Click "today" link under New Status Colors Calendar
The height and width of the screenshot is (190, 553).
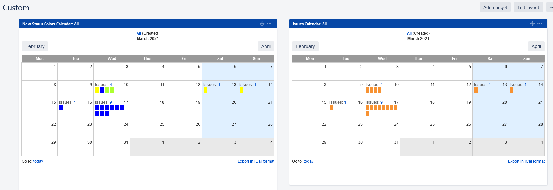(38, 161)
